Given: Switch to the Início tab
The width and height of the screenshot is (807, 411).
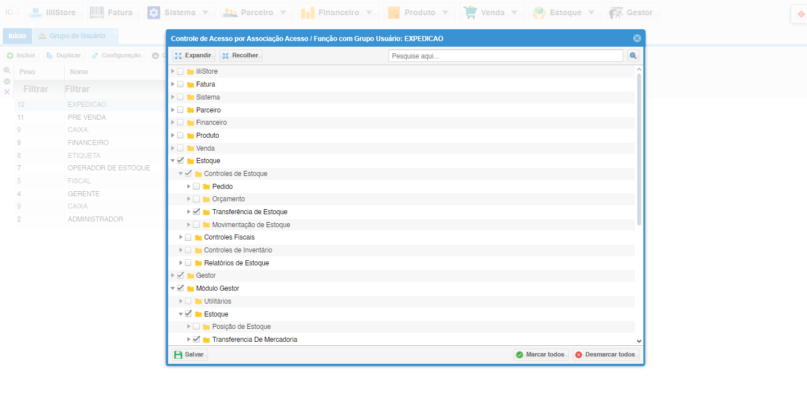Looking at the screenshot, I should click(17, 36).
